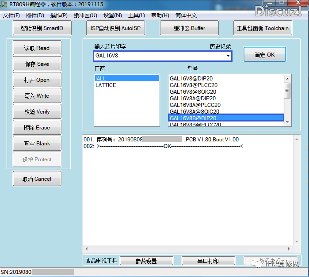
Task: Click log pane scroll-left arrow
Action: click(x=87, y=249)
